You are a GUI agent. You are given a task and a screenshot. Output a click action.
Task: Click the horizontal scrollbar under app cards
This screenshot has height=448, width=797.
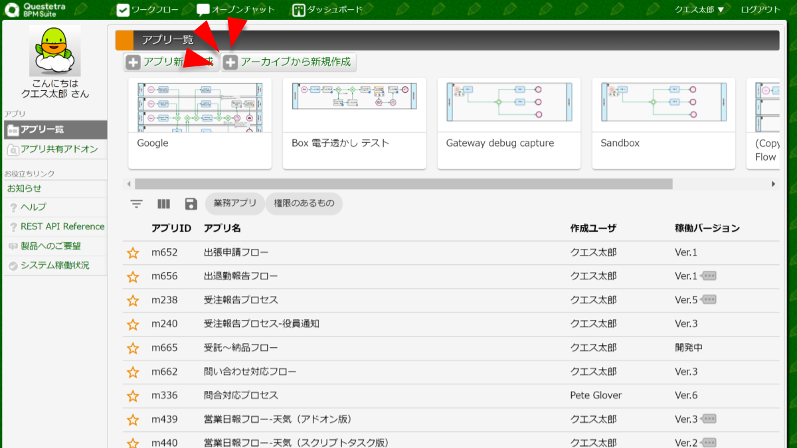(x=404, y=184)
